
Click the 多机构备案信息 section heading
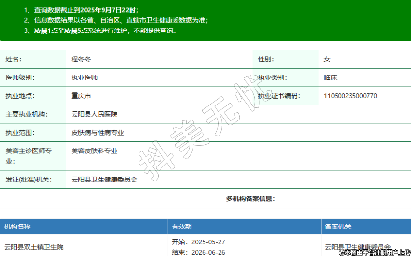point(250,199)
